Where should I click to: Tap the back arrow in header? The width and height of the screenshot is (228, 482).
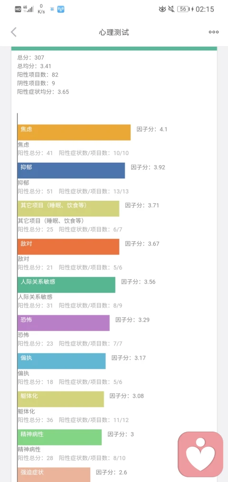pos(13,32)
